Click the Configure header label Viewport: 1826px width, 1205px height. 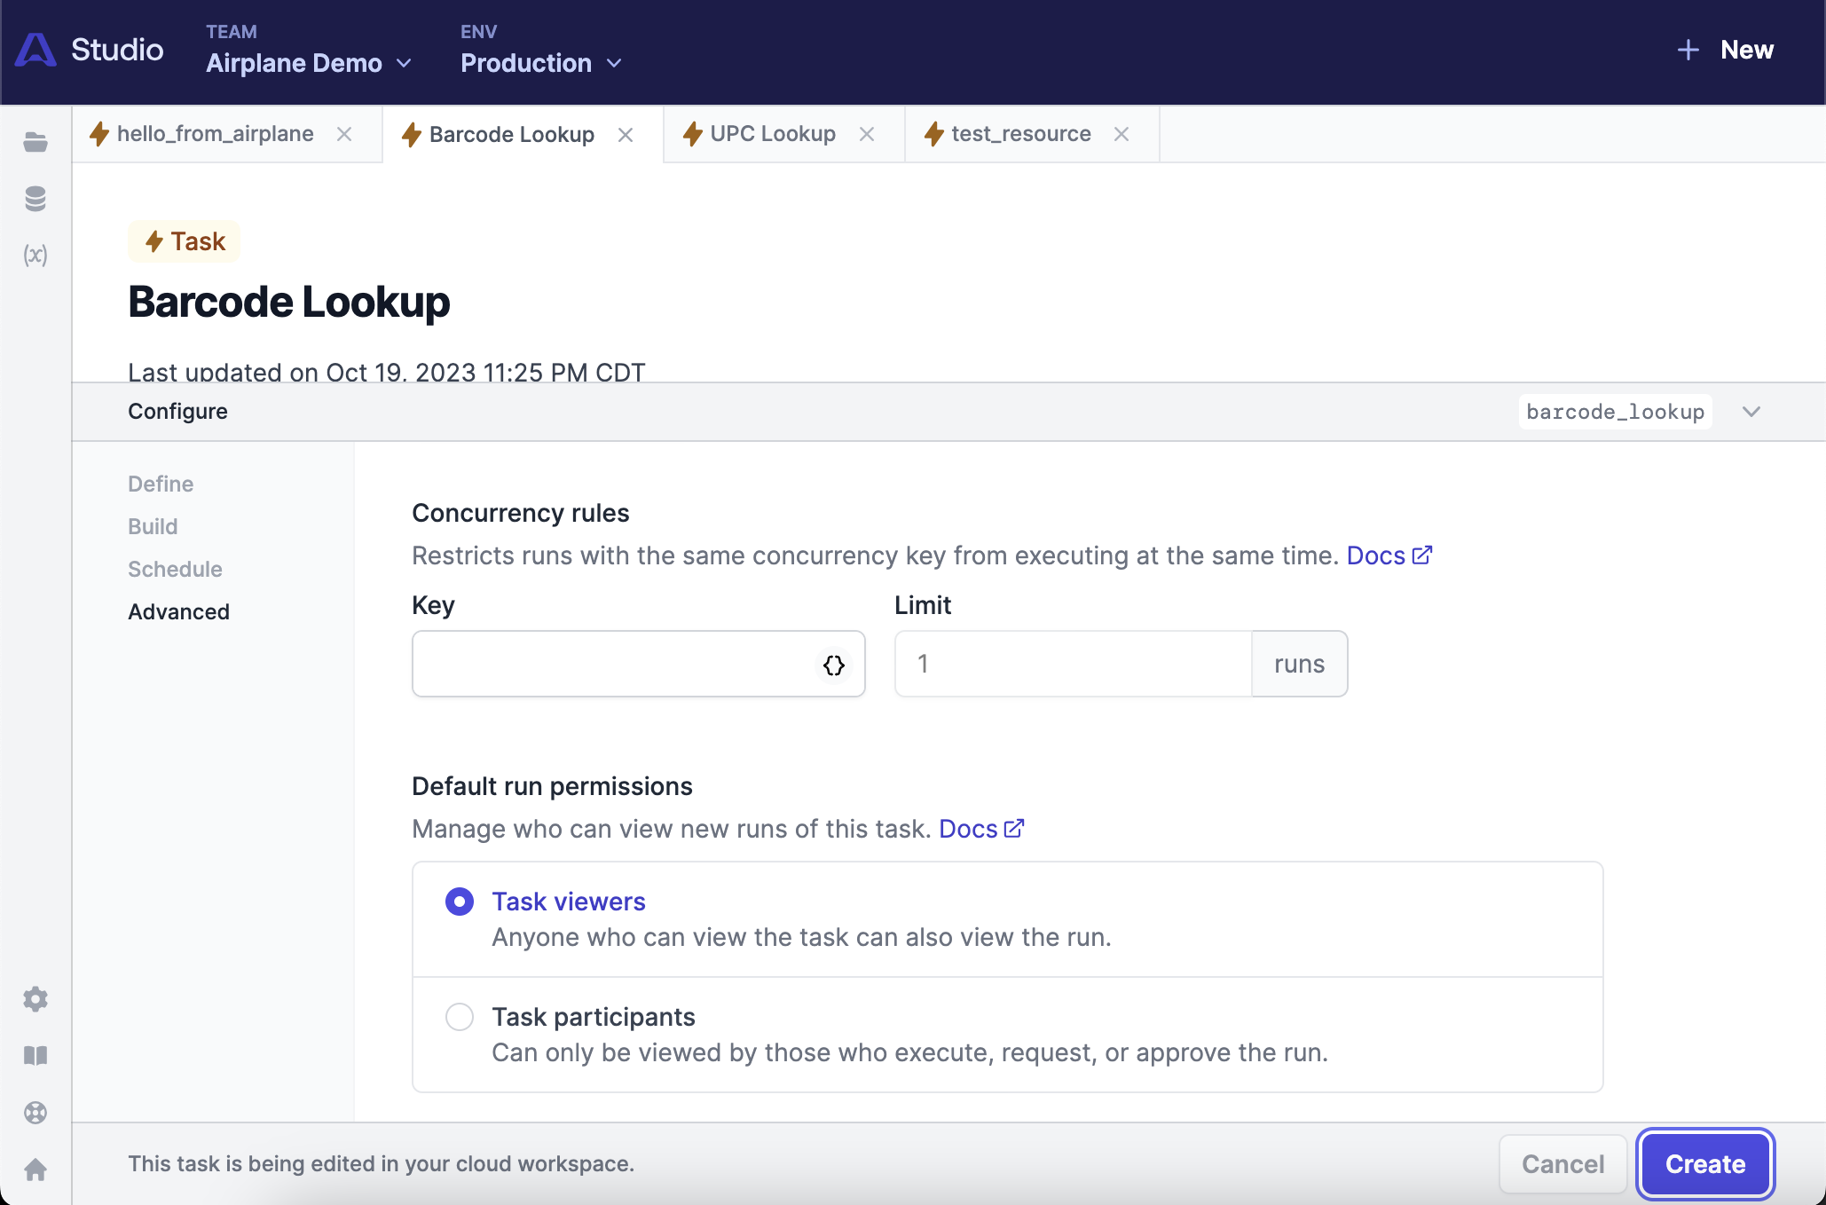point(177,412)
